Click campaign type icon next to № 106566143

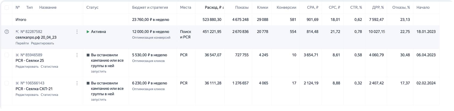[x=17, y=83]
